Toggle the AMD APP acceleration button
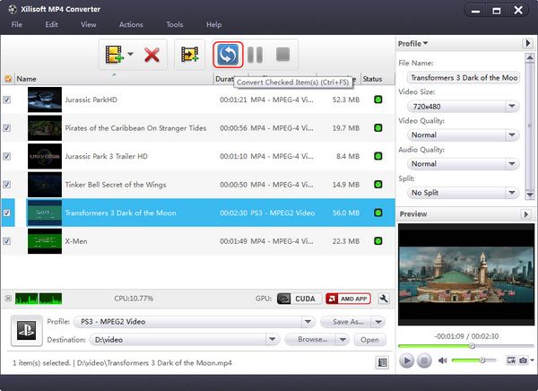Viewport: 538px width, 391px height. [x=348, y=299]
